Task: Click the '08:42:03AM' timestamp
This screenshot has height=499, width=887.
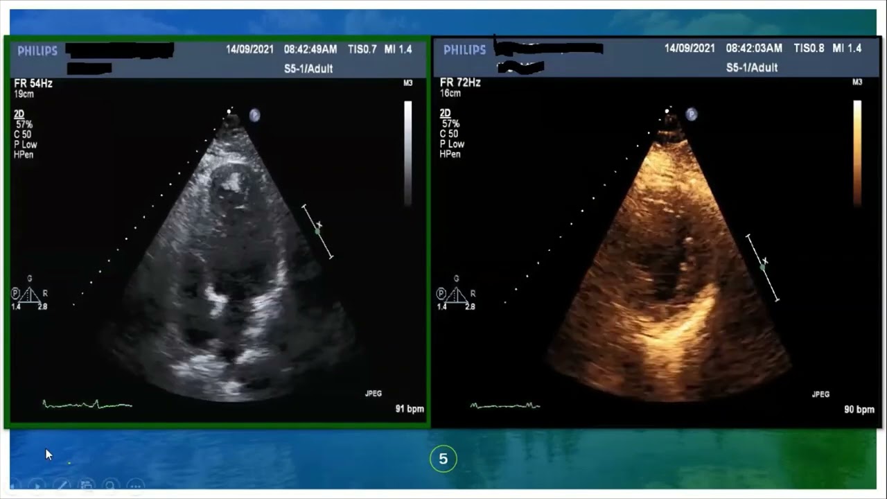Action: (754, 49)
